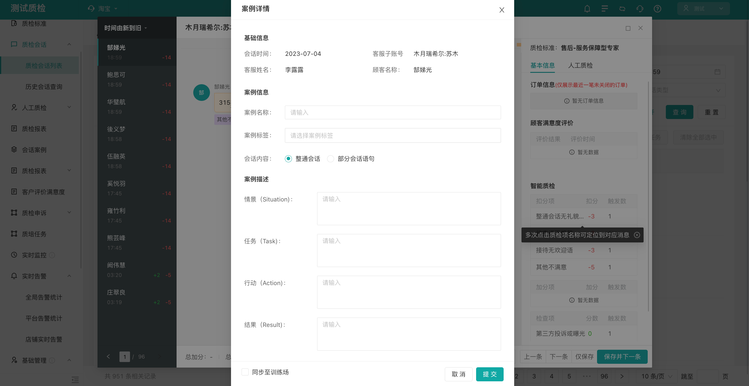The height and width of the screenshot is (386, 749).
Task: Expand the 质检申诉 menu group
Action: coord(69,212)
